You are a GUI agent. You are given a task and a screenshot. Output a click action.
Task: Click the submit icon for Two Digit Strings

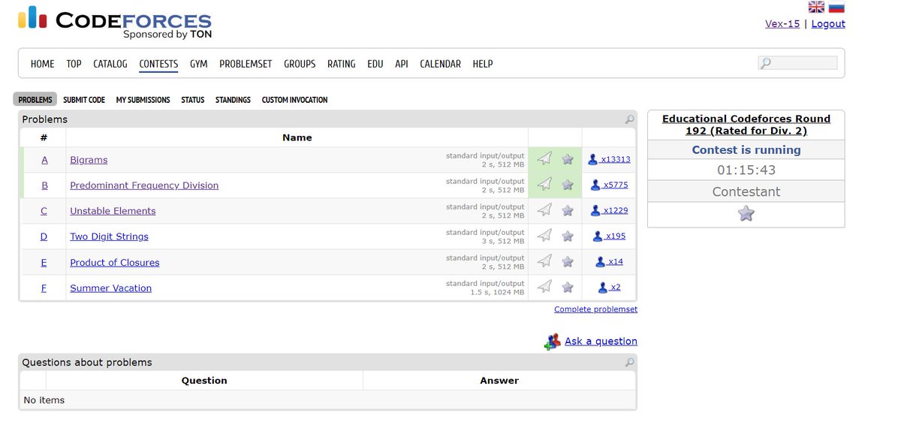[545, 235]
